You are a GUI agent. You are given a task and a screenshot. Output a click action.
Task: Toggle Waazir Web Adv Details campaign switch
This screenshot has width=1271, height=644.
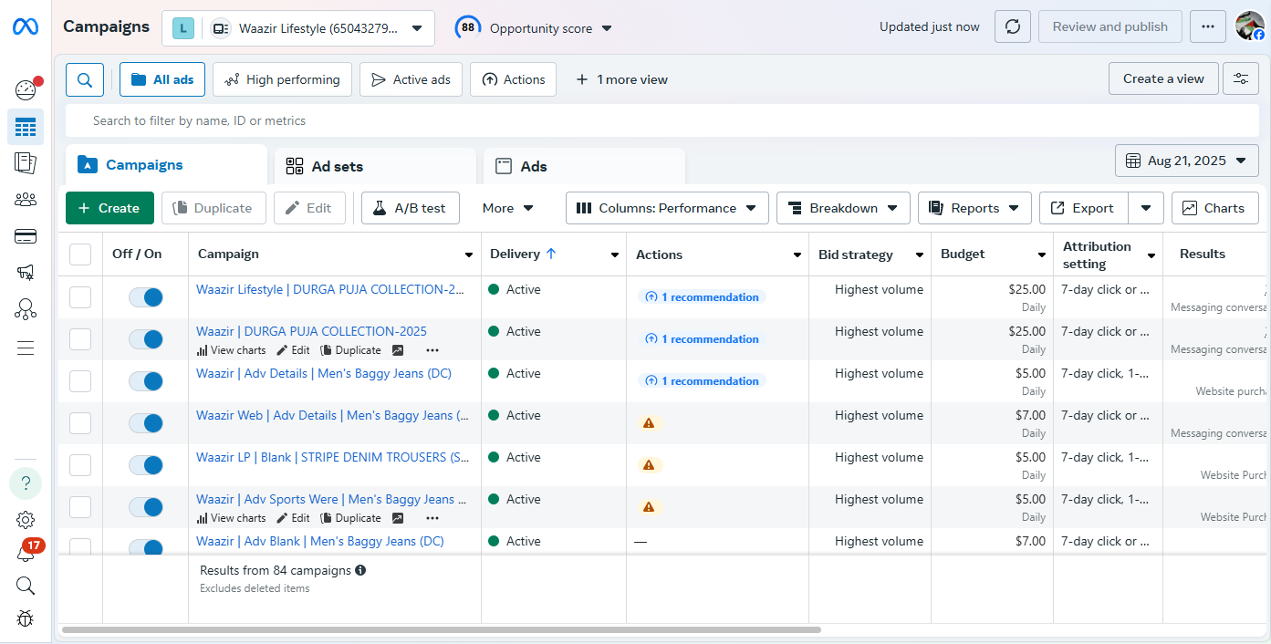(146, 423)
